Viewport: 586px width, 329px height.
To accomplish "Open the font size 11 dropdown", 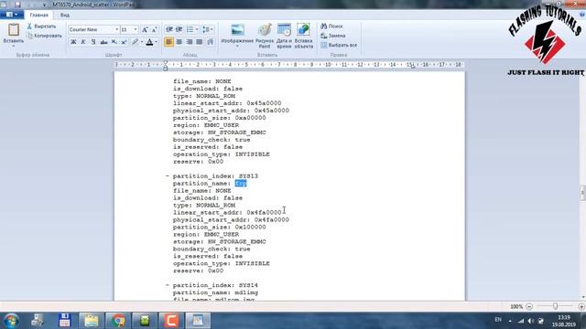I will 136,29.
